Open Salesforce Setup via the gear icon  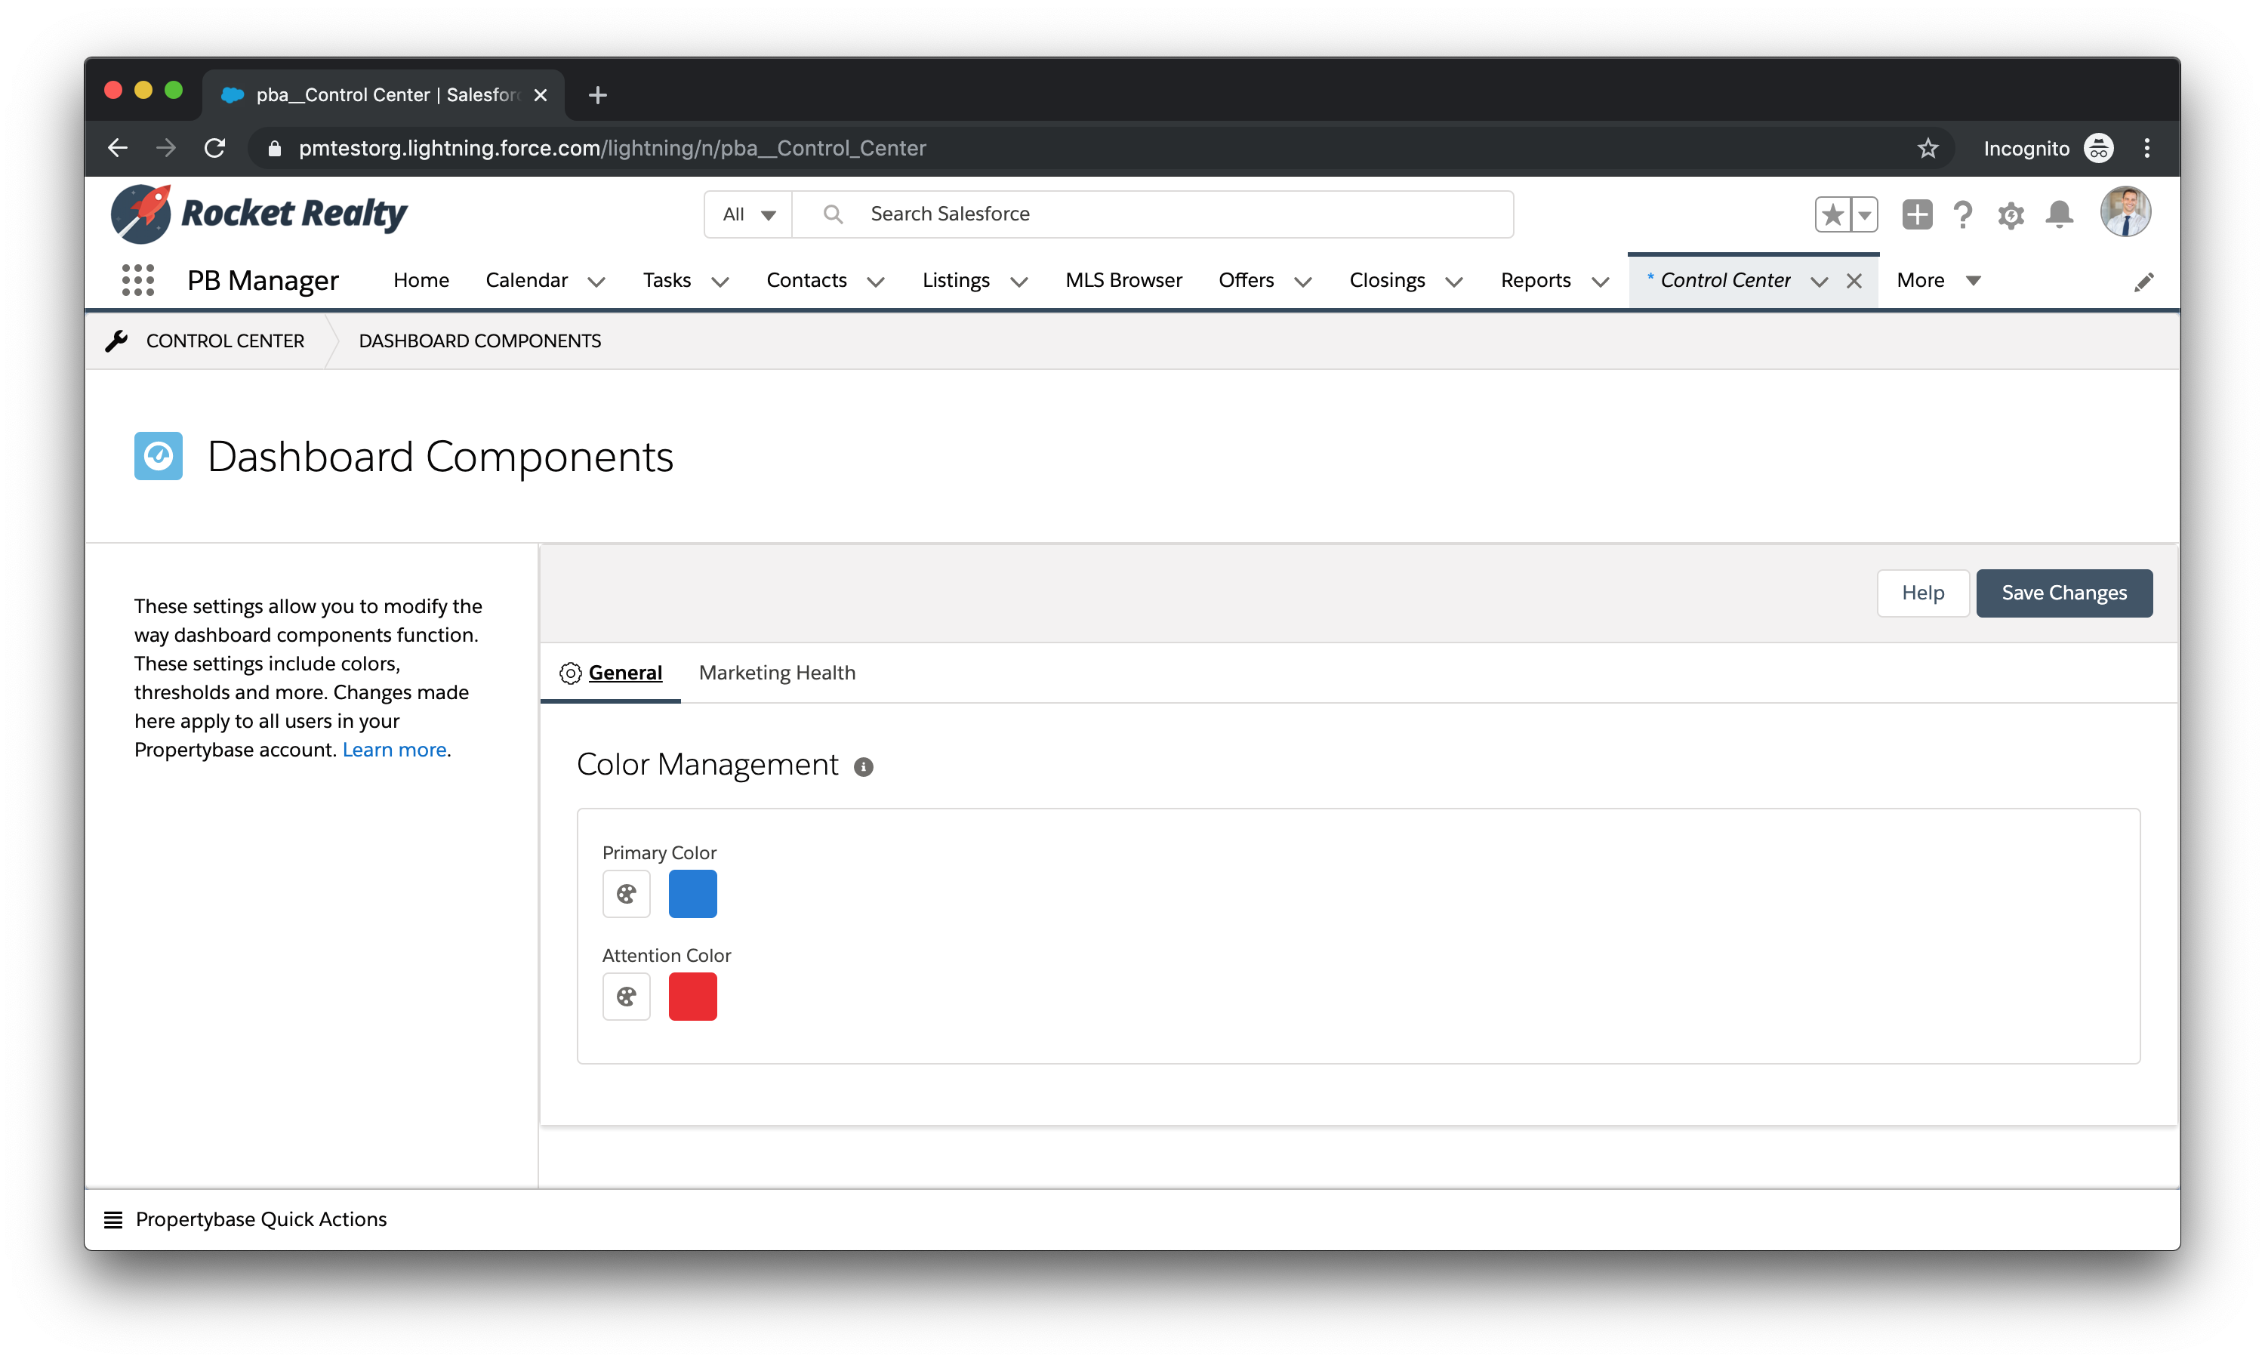(2011, 214)
